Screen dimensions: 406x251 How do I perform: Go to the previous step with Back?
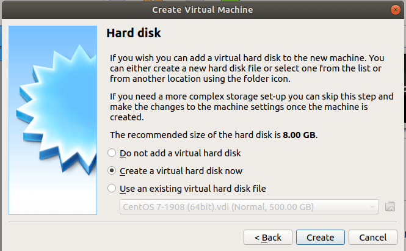click(x=267, y=237)
